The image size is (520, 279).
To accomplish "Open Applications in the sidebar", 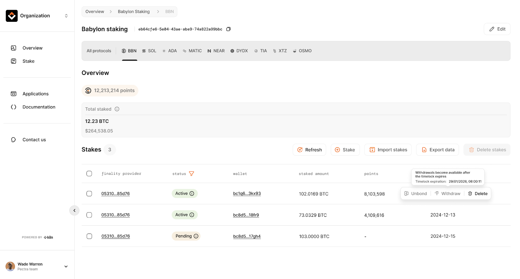I will (35, 94).
